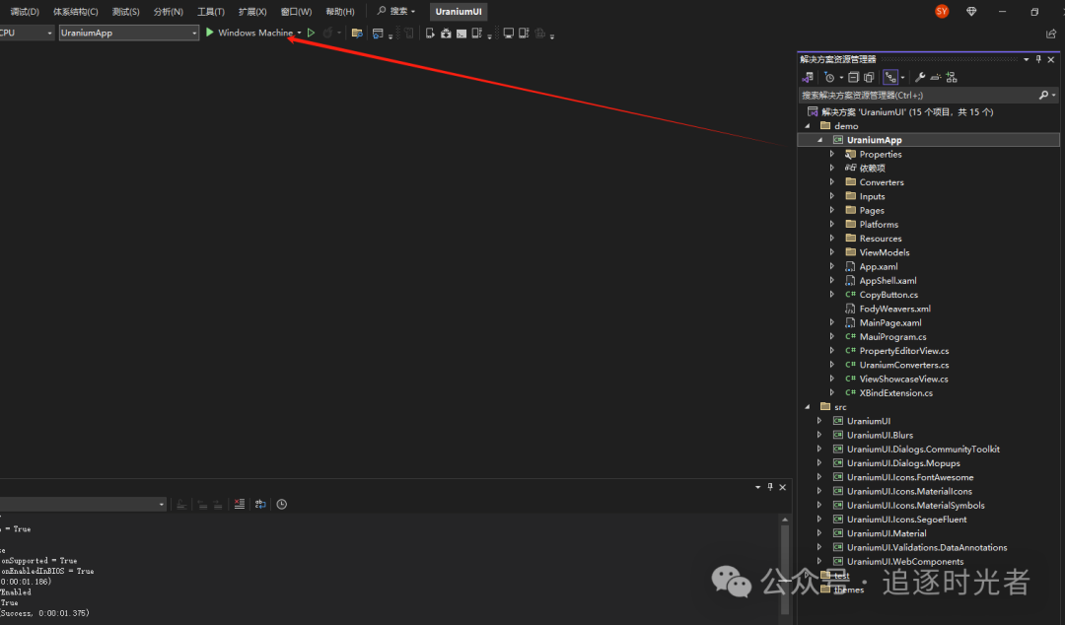Toggle sync with active document in Solution Explorer
This screenshot has width=1065, height=625.
(x=890, y=78)
